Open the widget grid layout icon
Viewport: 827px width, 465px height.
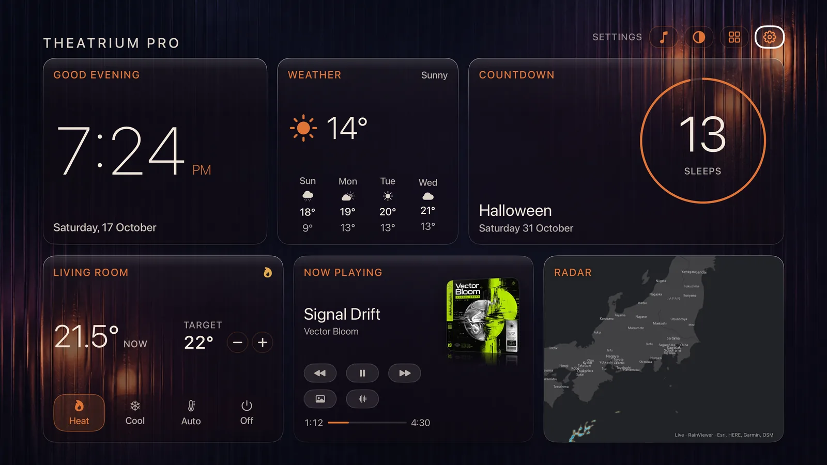734,37
